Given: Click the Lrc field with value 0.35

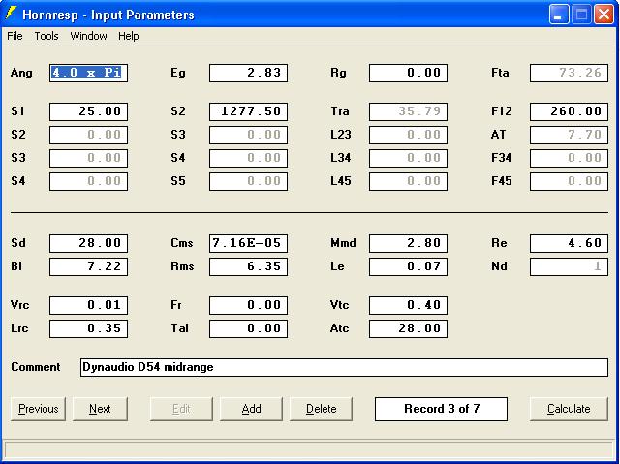Looking at the screenshot, I should (88, 328).
